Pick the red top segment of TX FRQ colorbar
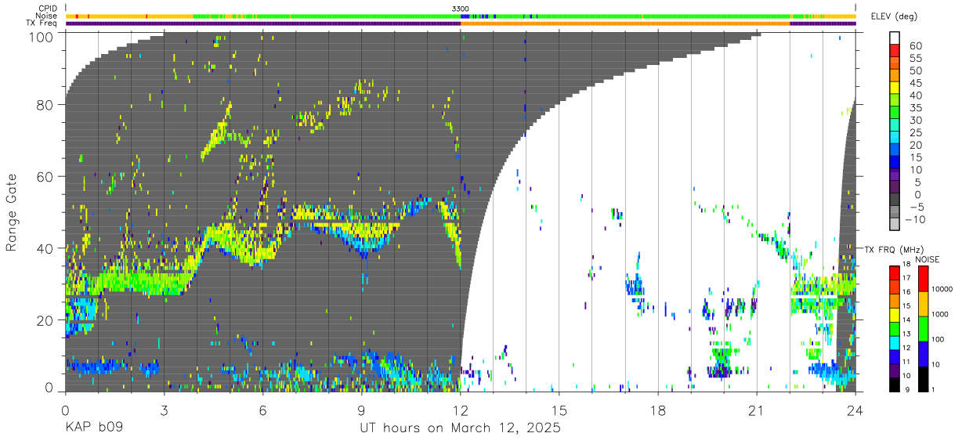 coord(895,273)
